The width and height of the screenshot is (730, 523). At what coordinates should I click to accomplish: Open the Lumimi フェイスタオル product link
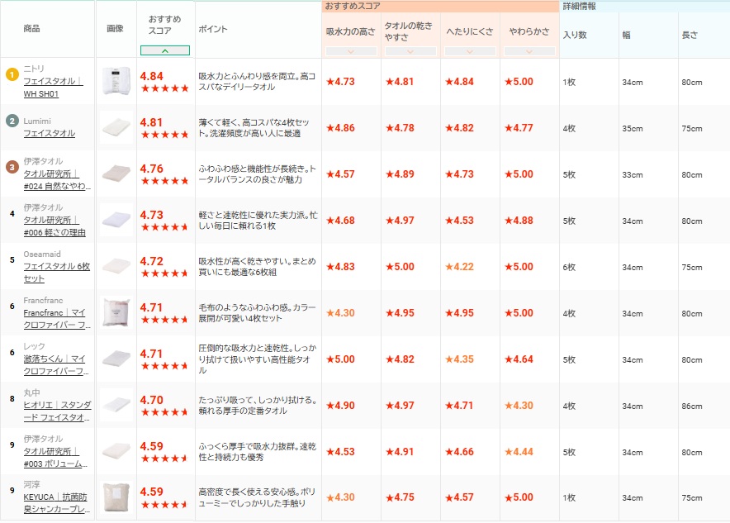(x=49, y=133)
